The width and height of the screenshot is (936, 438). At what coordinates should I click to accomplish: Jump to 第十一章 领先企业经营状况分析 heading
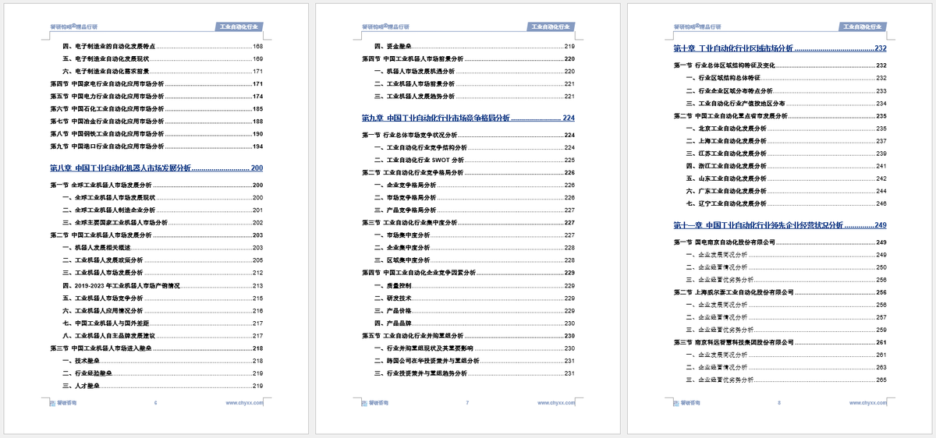pyautogui.click(x=780, y=225)
